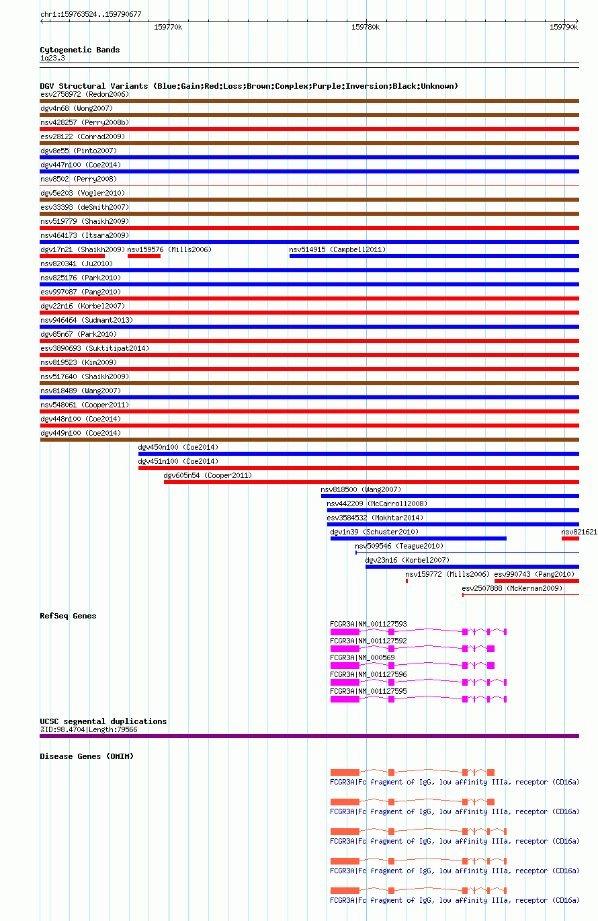
Task: Click RefSeq transcript FCGR3A|NM_001127595 label
Action: [369, 691]
